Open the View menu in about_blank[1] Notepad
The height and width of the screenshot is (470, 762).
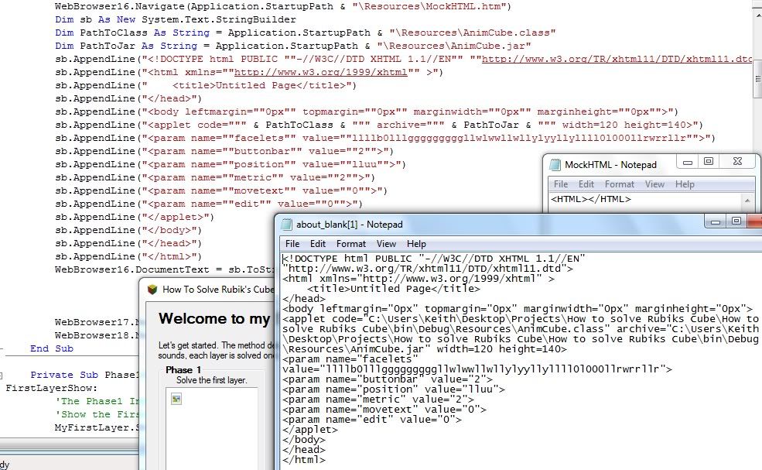[x=386, y=243]
